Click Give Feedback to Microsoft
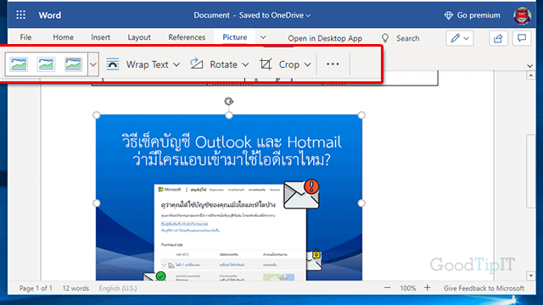543x305 pixels. 484,288
